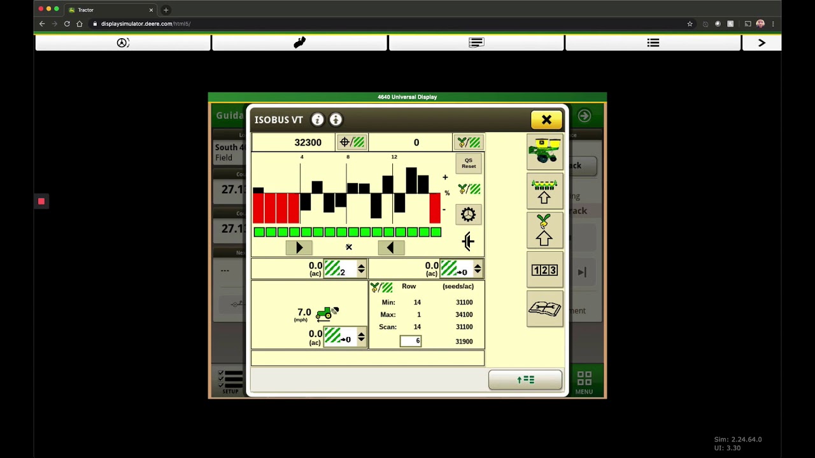Click the value 31900 next to the row field
815x458 pixels.
(x=464, y=342)
